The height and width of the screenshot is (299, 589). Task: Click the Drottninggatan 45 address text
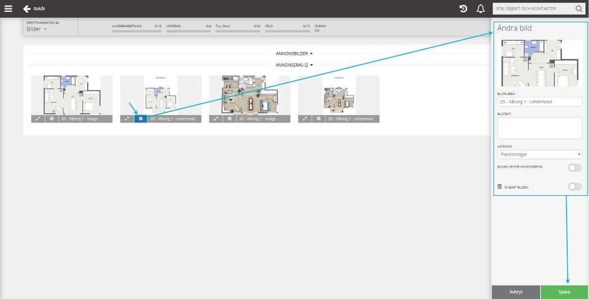coord(42,22)
